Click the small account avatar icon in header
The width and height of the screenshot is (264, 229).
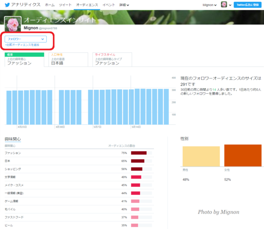pos(224,5)
